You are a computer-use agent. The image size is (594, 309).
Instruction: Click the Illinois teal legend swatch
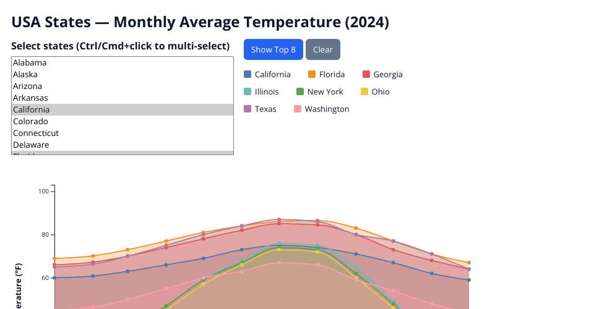click(247, 91)
